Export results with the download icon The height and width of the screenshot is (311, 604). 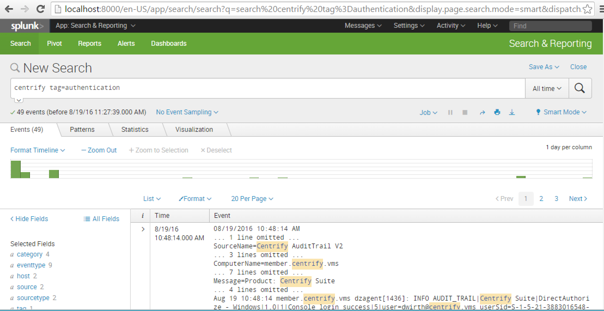tap(512, 112)
